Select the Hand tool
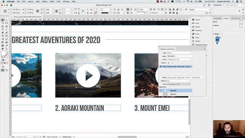 pyautogui.click(x=3, y=49)
